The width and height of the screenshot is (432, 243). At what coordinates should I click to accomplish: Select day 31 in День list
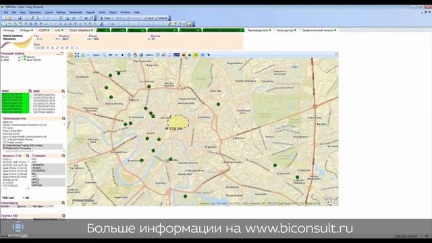click(77, 48)
